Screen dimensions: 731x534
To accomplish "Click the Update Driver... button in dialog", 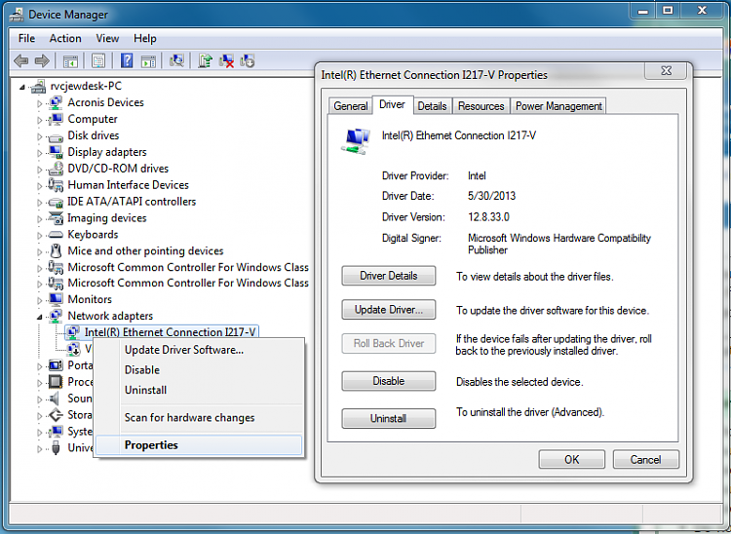I will tap(388, 310).
